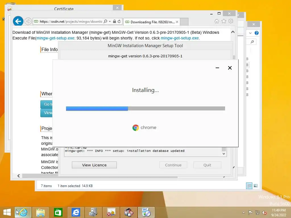Maximize the Internet Explorer window
This screenshot has height=218, width=291.
(x=219, y=13)
